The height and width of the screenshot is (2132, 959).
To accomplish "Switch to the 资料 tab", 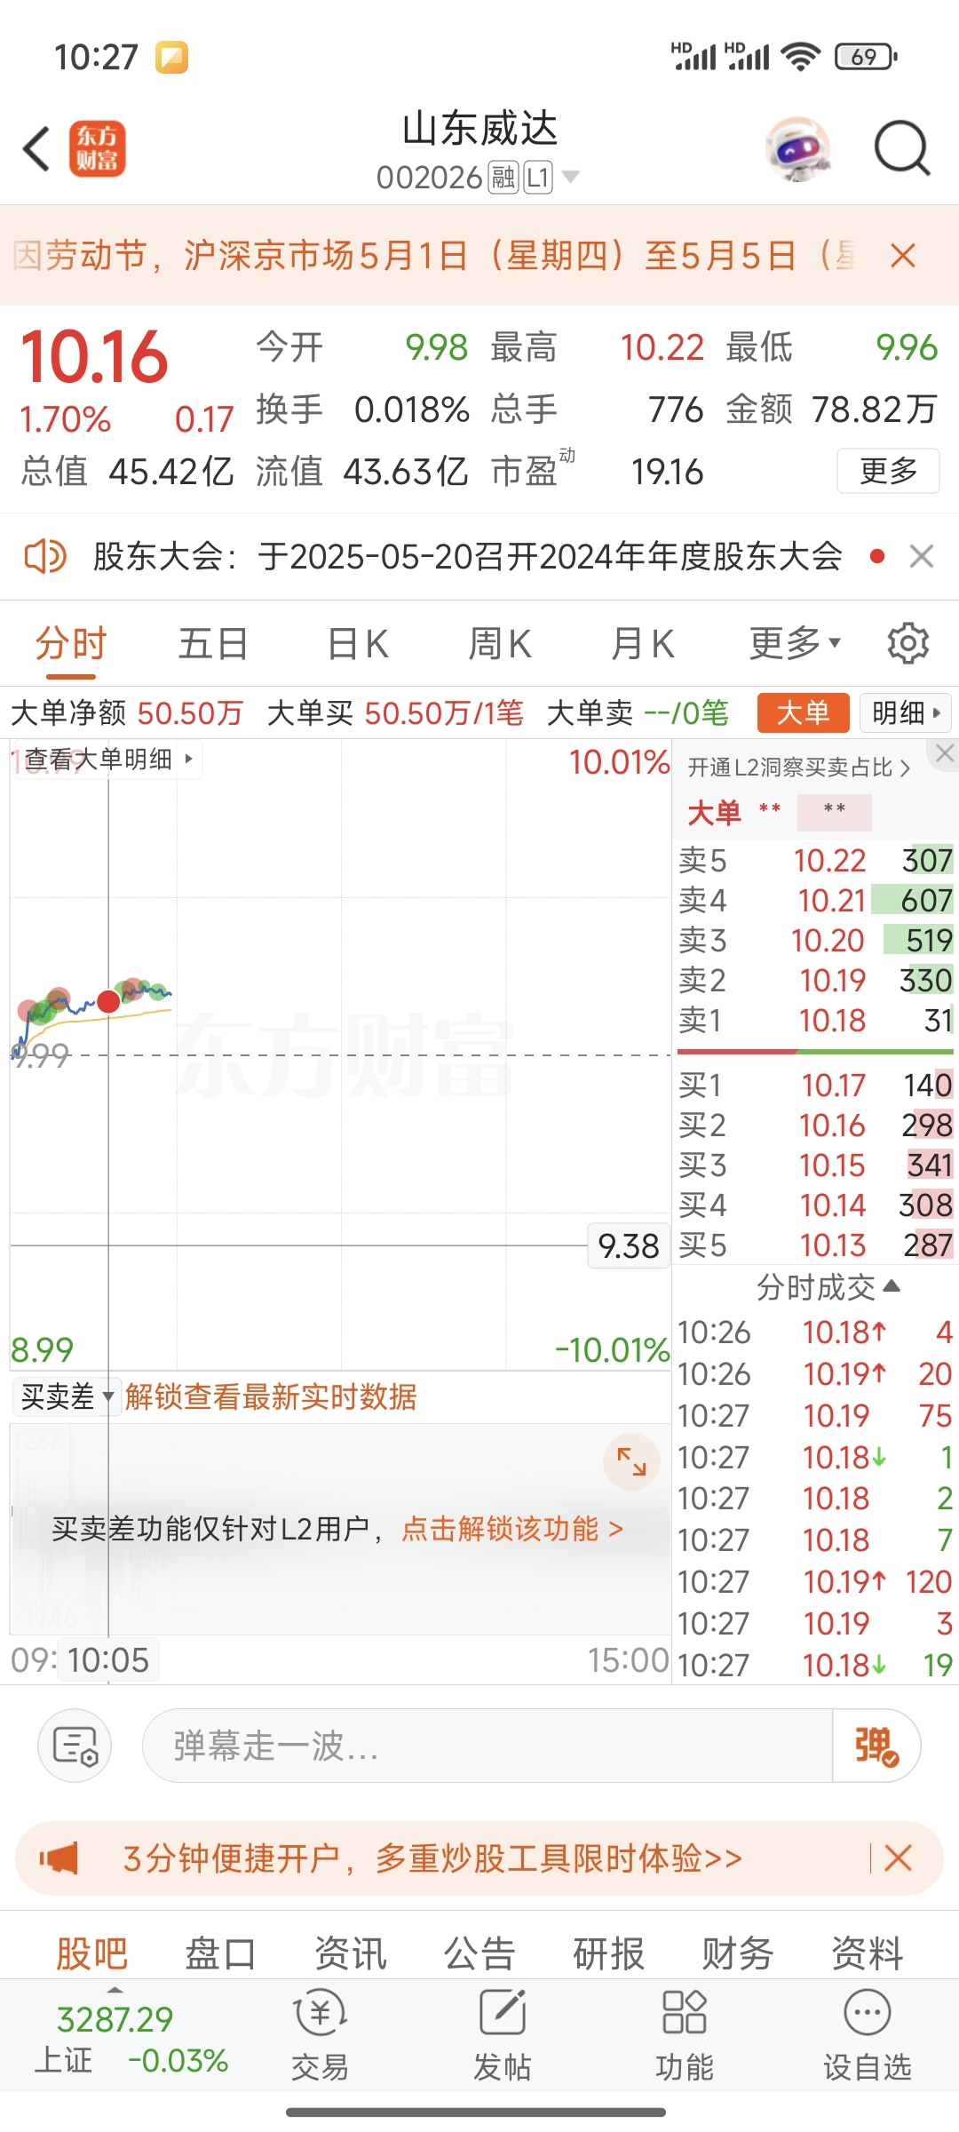I will [x=867, y=1953].
